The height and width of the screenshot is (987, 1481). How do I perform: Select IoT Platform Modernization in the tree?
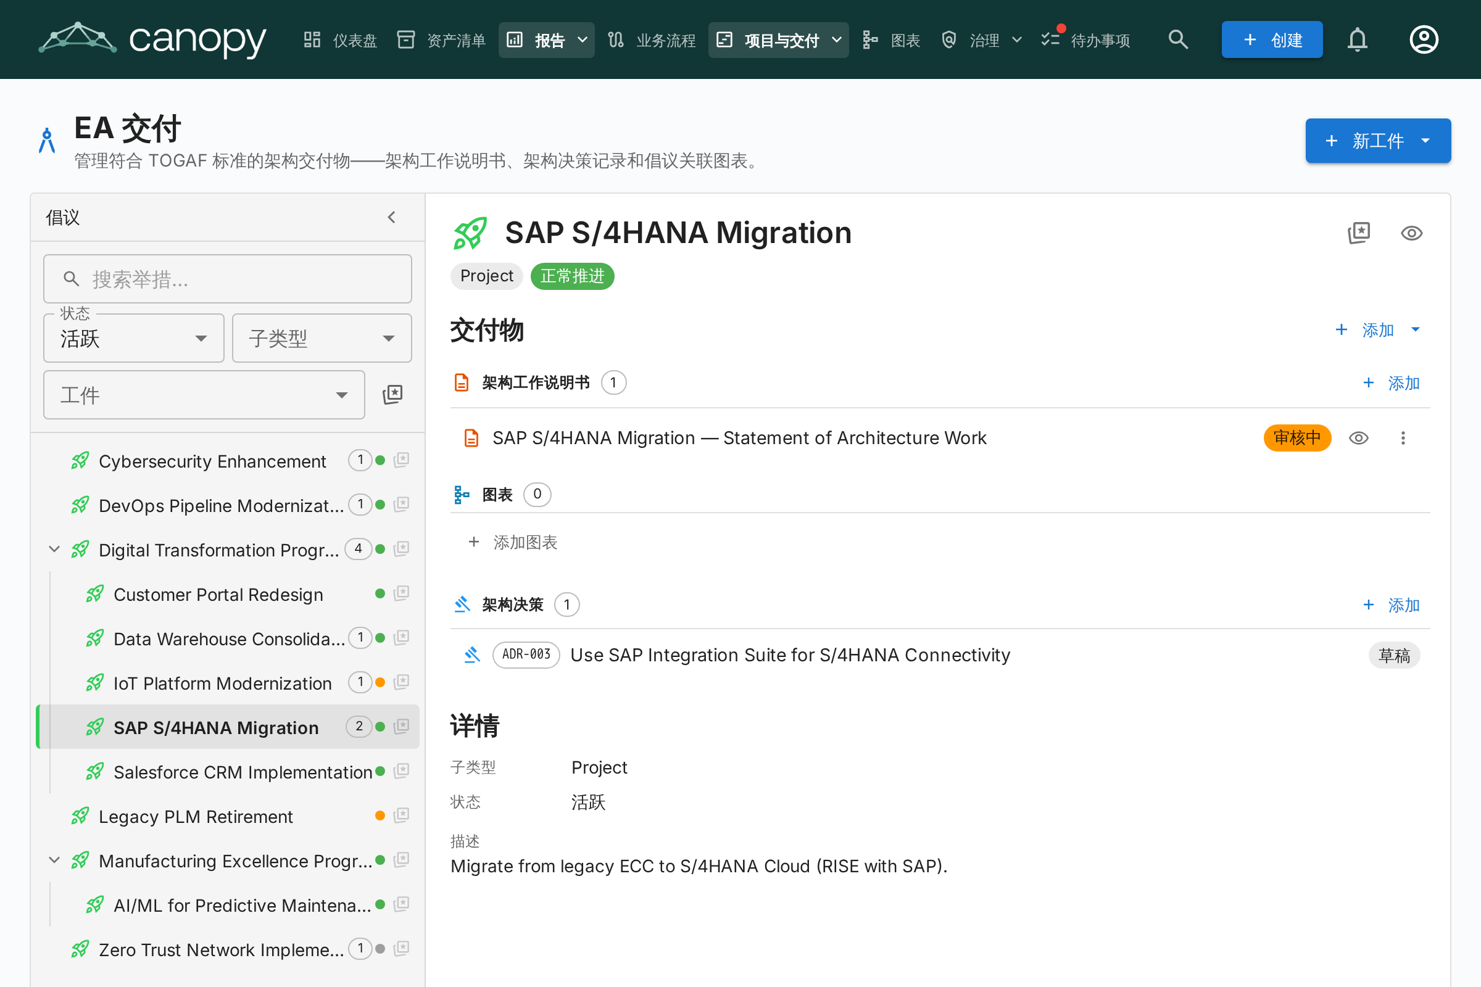coord(222,683)
